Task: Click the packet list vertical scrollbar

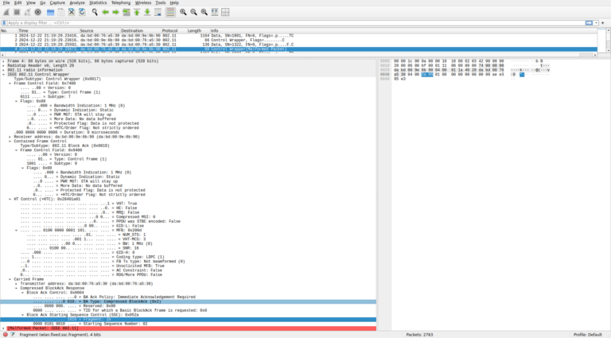Action: (x=608, y=41)
